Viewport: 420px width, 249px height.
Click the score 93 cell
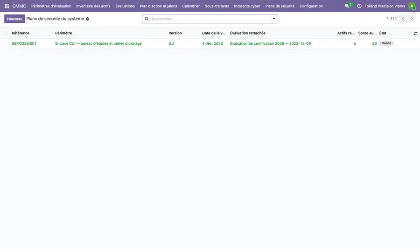[x=374, y=43]
